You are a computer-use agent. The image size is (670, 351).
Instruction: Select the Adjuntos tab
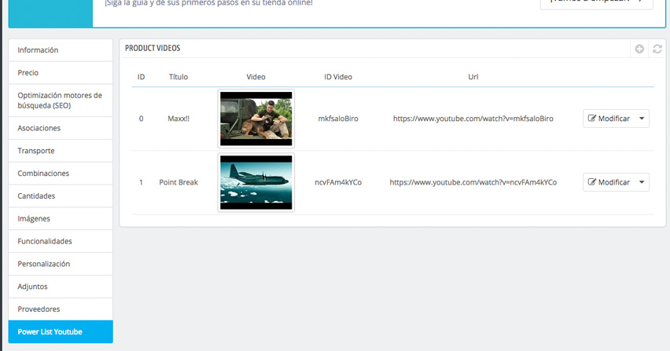pos(61,287)
